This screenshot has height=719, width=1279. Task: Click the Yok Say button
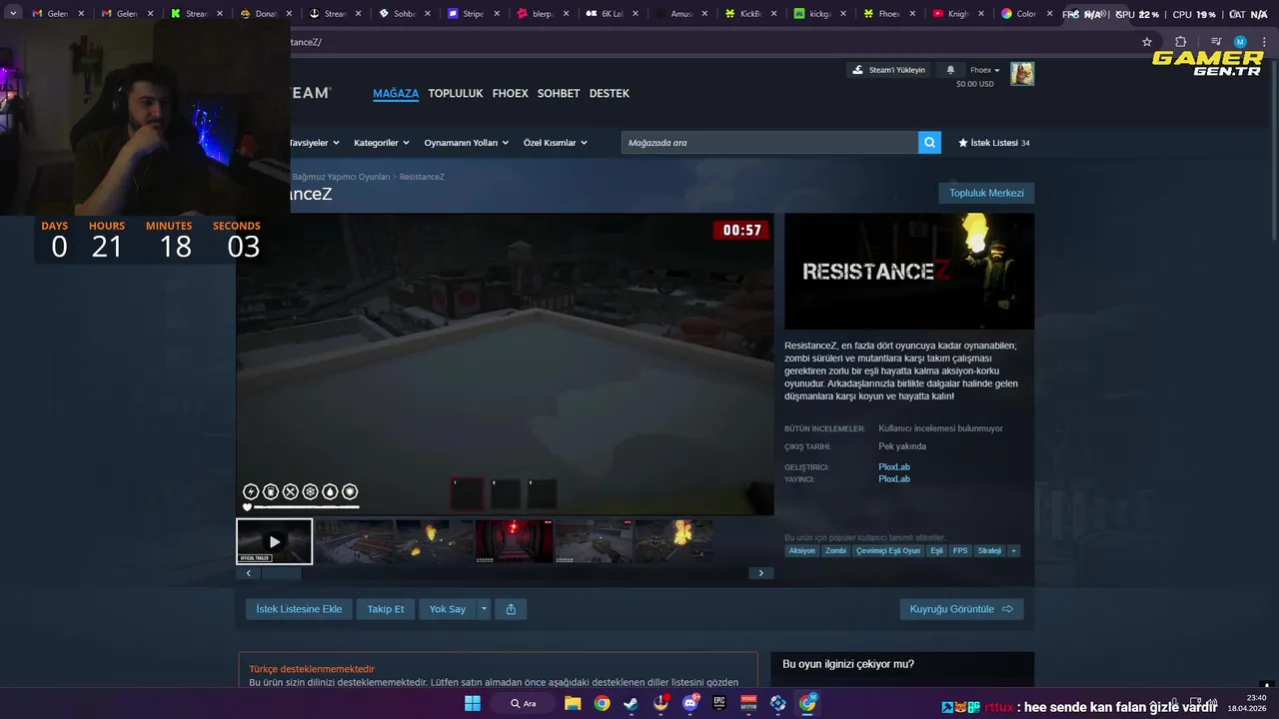pyautogui.click(x=448, y=609)
